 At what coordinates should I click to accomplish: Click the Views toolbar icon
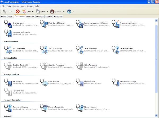click(x=38, y=12)
